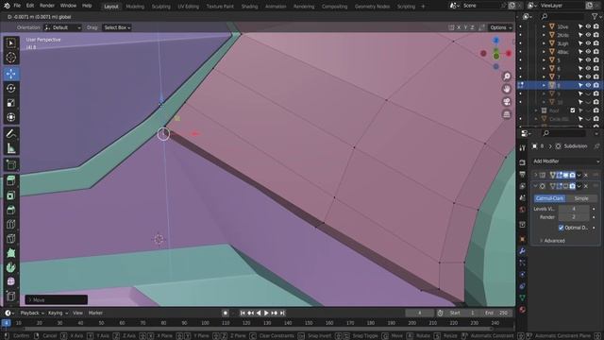This screenshot has width=604, height=340.
Task: Click the timeline Play button
Action: coord(266,313)
